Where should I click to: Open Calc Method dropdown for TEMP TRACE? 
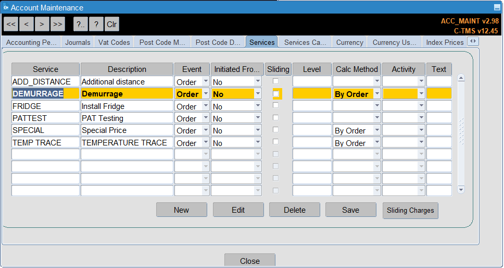click(x=377, y=142)
